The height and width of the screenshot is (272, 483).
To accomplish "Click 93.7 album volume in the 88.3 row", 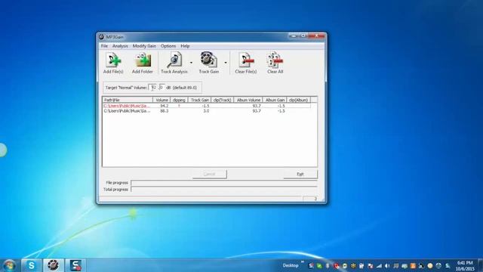I will point(257,111).
